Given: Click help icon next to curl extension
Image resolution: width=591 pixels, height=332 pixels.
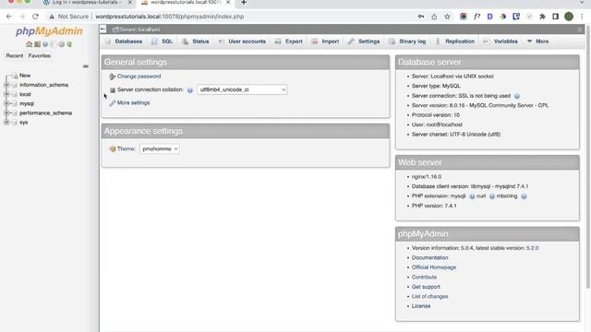Looking at the screenshot, I should (x=492, y=196).
